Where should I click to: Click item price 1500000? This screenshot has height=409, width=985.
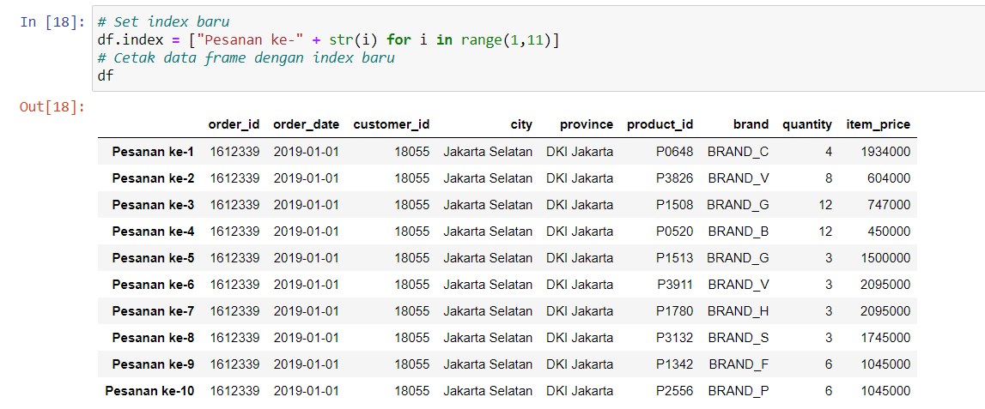pos(885,258)
